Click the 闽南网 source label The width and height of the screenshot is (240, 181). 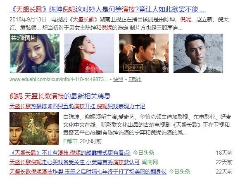point(150,162)
